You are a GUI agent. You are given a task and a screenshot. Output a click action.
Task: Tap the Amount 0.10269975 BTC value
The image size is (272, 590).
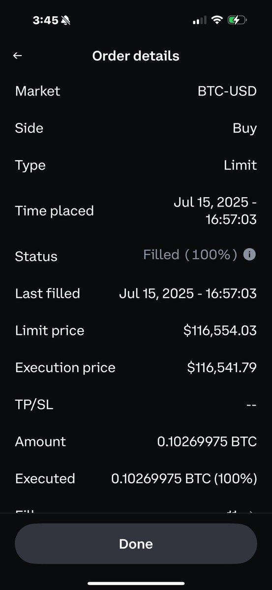tap(207, 442)
